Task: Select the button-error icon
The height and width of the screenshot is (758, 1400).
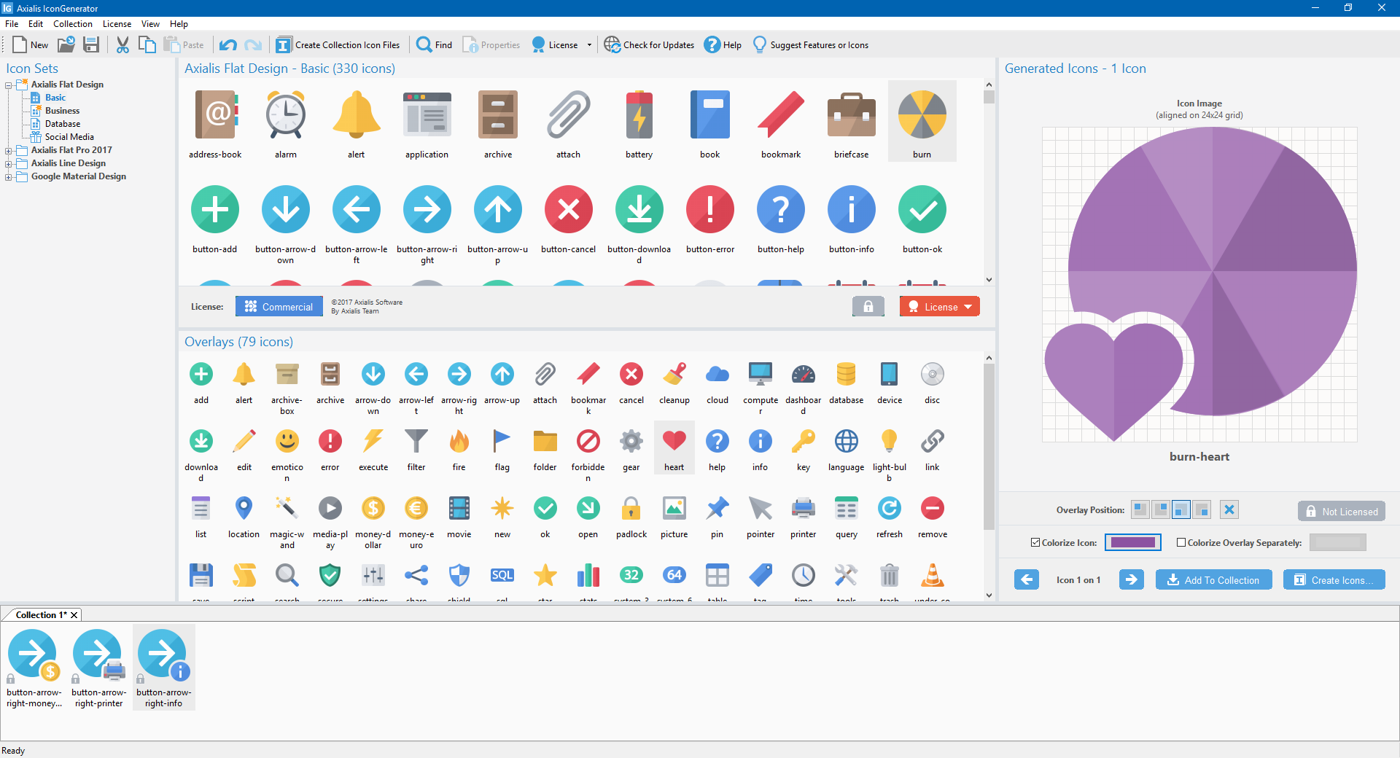Action: pyautogui.click(x=709, y=211)
